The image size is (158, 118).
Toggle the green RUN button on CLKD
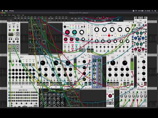pyautogui.click(x=14, y=30)
